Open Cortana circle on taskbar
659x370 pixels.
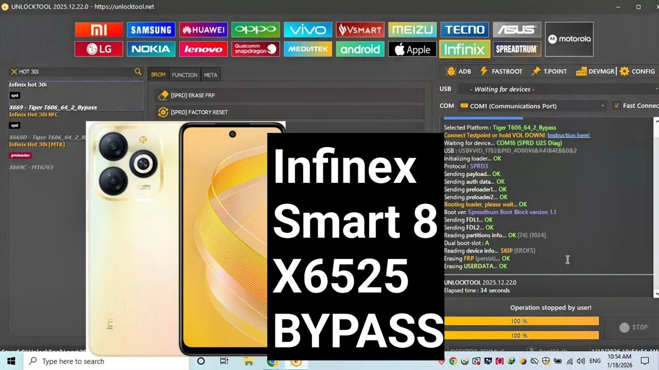click(201, 361)
